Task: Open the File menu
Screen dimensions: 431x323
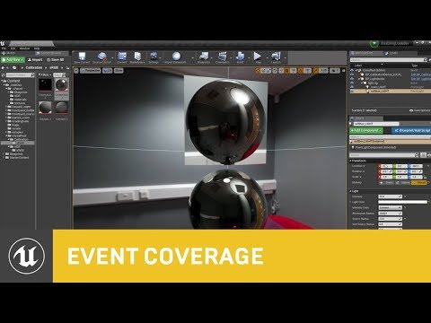Action: point(4,48)
